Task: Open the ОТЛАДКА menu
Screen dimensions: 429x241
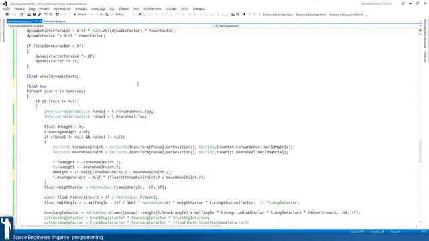Action: 81,9
